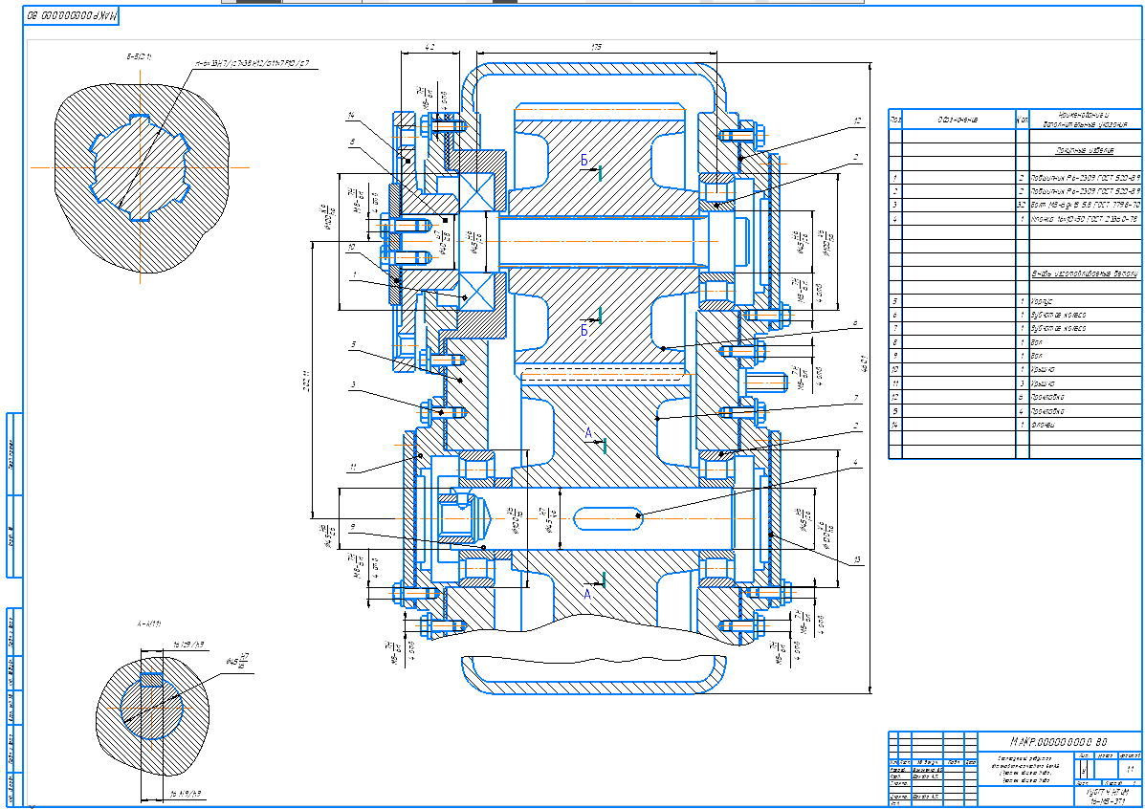Click the "А-А" section view title

[149, 625]
